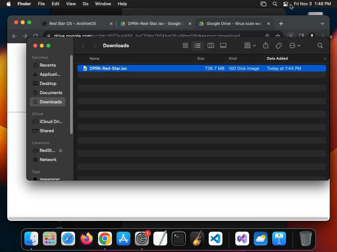Open Firefox from the Dock
This screenshot has height=252, width=337.
coord(87,239)
